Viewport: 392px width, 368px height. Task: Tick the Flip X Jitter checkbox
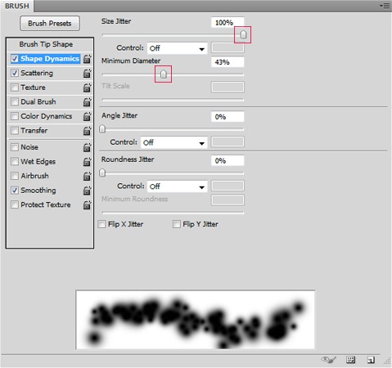coord(101,224)
